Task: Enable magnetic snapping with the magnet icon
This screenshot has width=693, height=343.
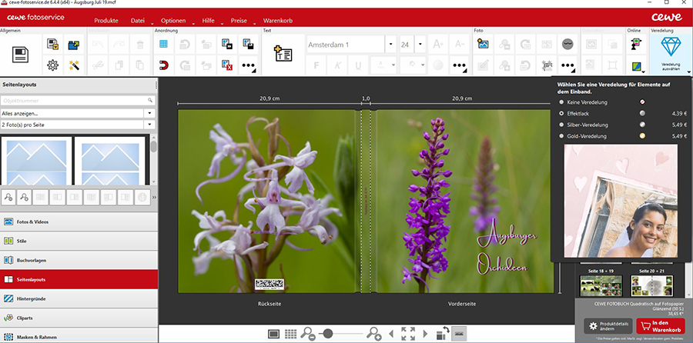Action: click(164, 65)
